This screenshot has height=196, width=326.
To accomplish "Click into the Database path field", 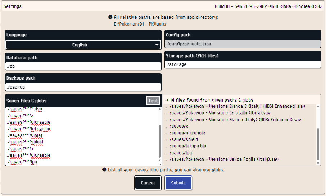I will coord(83,66).
